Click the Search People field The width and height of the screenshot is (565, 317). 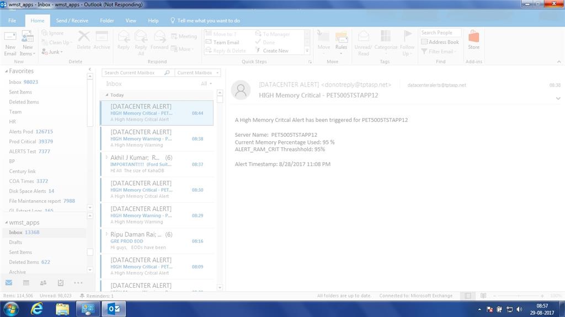tap(440, 33)
